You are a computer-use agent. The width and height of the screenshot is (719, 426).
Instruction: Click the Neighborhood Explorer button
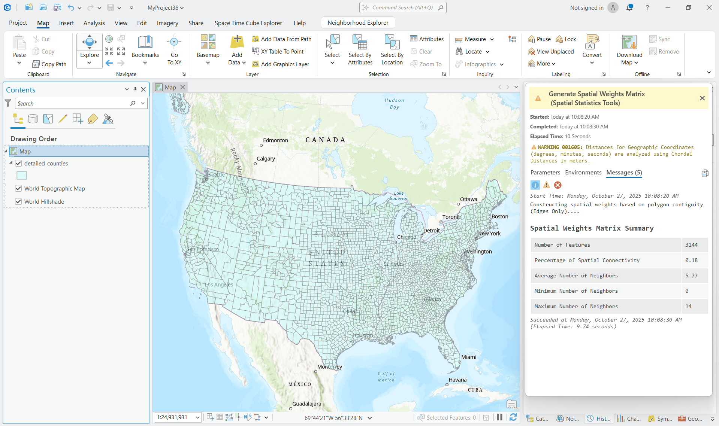pos(357,22)
